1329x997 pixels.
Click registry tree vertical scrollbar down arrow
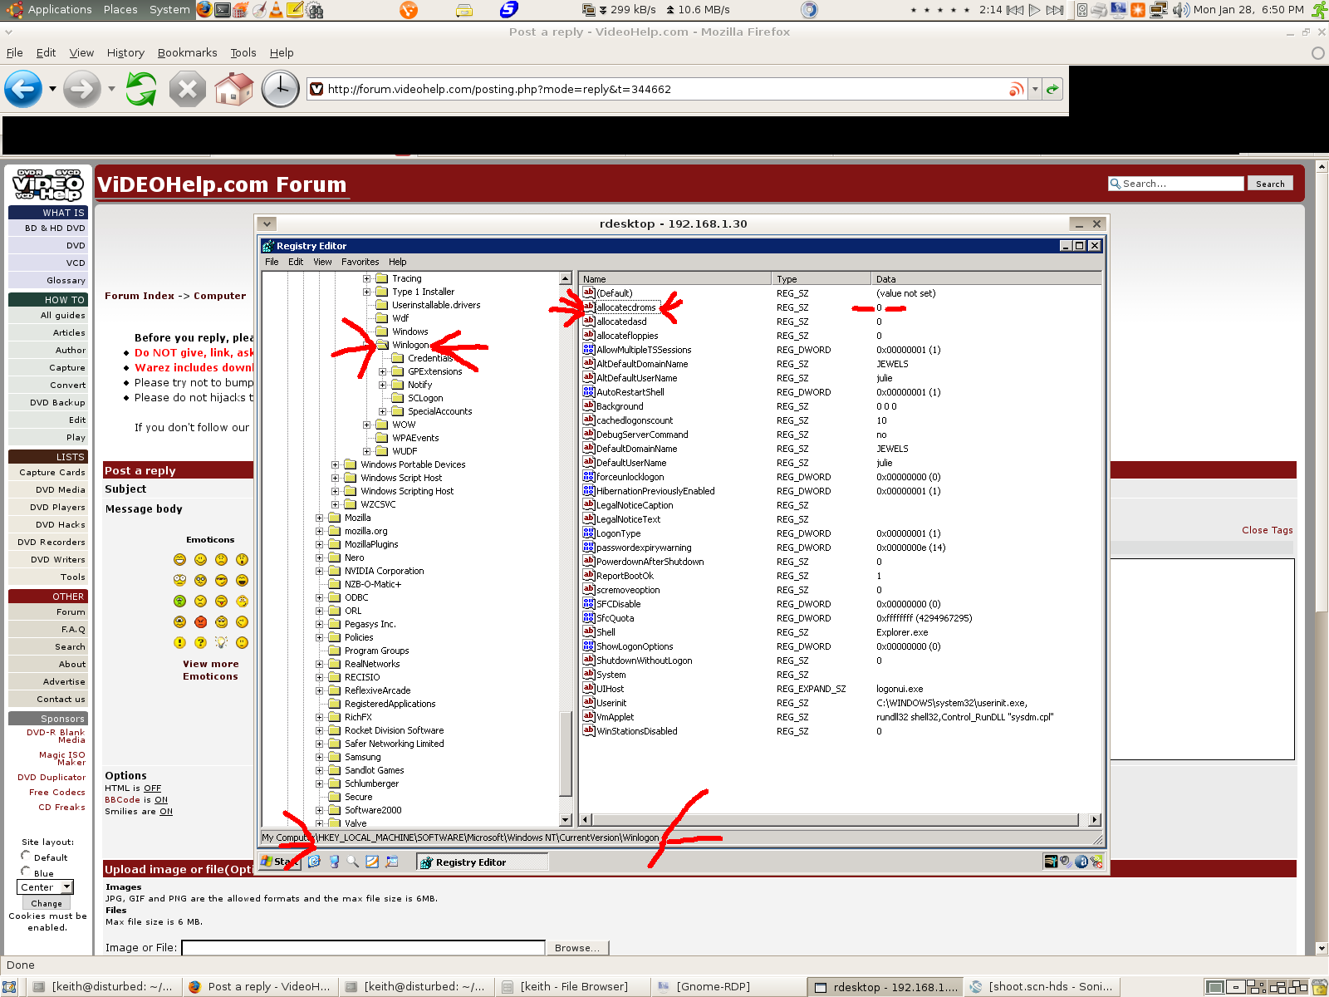point(566,820)
